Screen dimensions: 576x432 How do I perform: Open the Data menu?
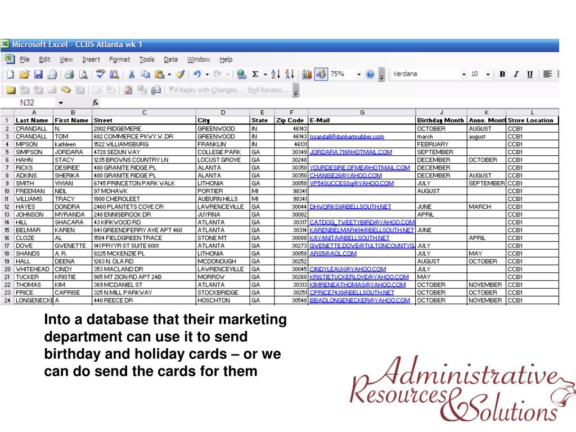(171, 60)
